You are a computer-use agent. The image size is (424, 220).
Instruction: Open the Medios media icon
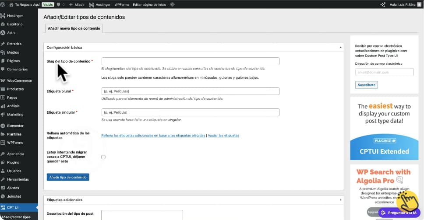tap(3, 52)
